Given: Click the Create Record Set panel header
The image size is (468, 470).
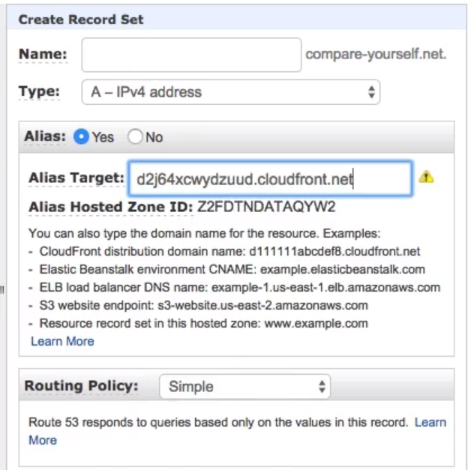Looking at the screenshot, I should click(236, 19).
